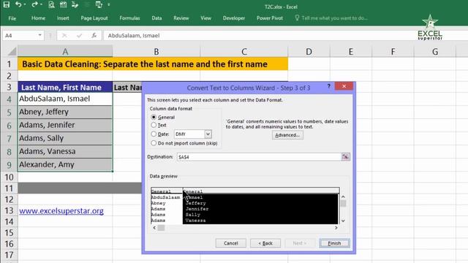The width and height of the screenshot is (468, 263).
Task: Select the Date data format radio button
Action: (154, 134)
